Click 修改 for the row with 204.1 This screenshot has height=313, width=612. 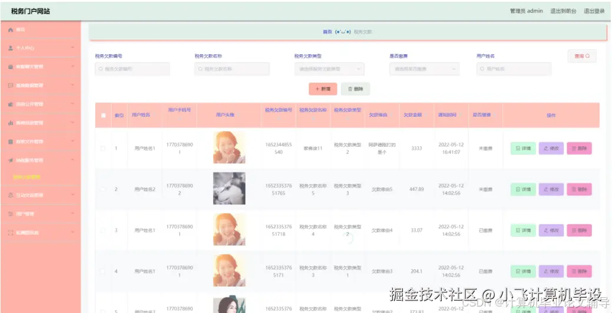[x=551, y=271]
